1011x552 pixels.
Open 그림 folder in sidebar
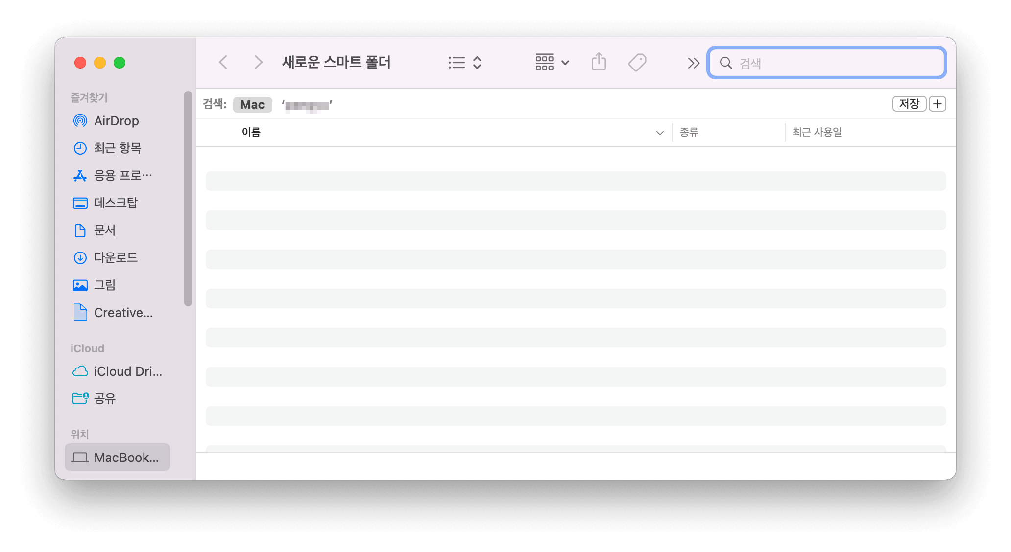point(118,285)
